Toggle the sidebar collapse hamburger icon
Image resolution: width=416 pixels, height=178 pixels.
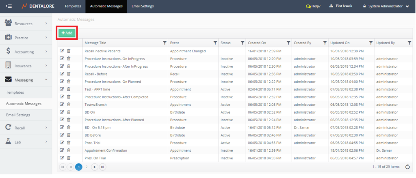point(9,6)
